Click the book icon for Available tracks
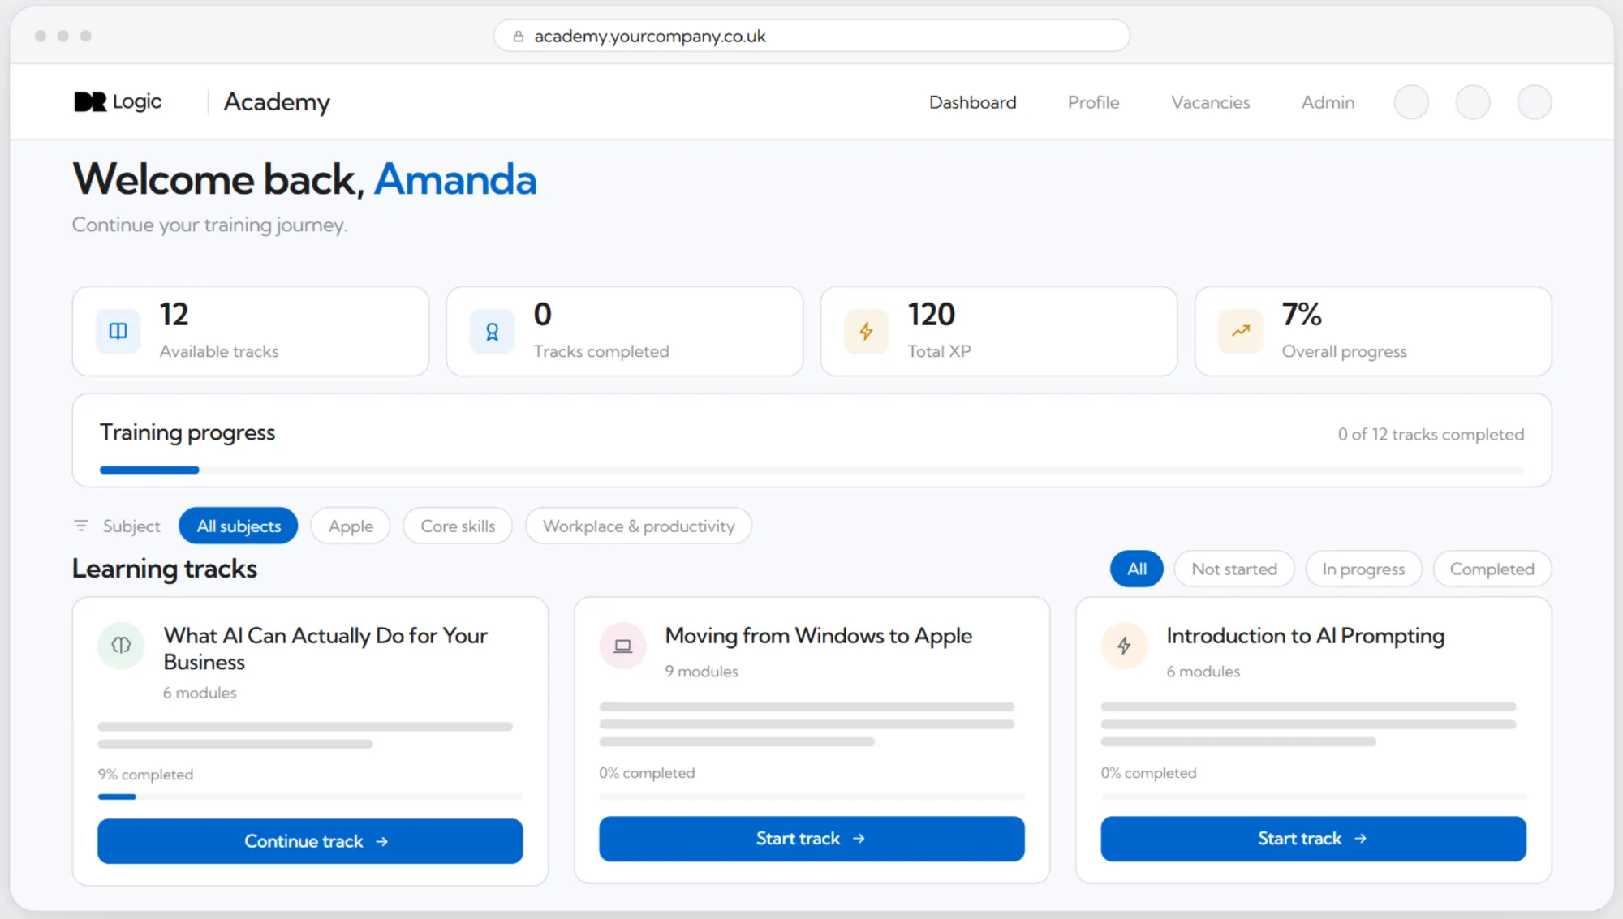The image size is (1623, 919). (x=118, y=331)
